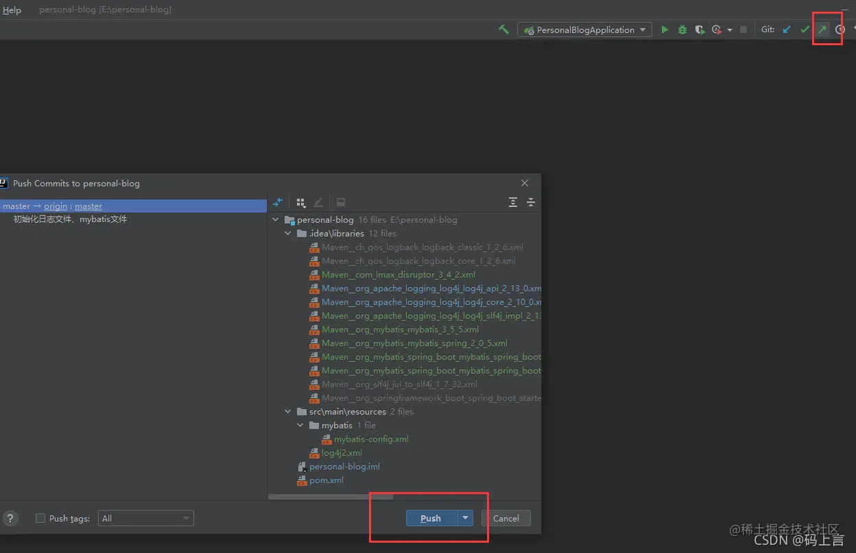Image resolution: width=856 pixels, height=553 pixels.
Task: Run with coverage using the shield icon
Action: pyautogui.click(x=700, y=29)
